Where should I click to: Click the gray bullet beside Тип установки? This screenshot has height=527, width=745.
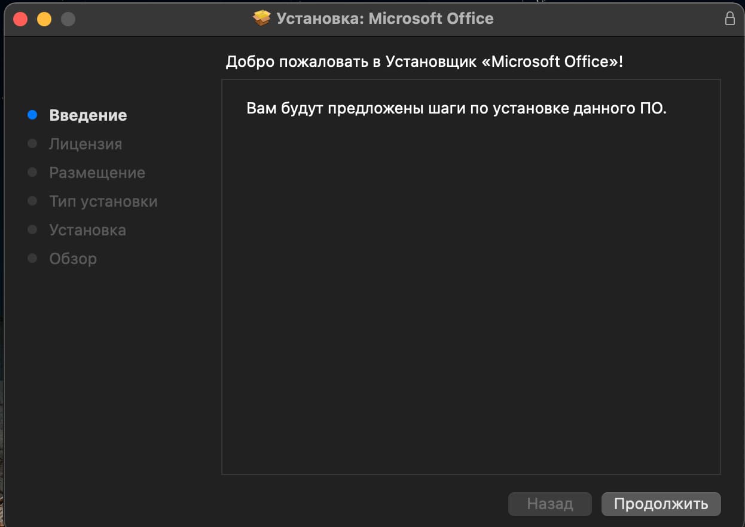33,201
